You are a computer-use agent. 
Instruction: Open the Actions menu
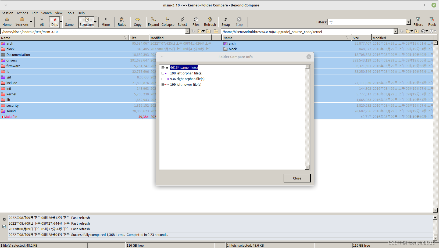[x=22, y=13]
